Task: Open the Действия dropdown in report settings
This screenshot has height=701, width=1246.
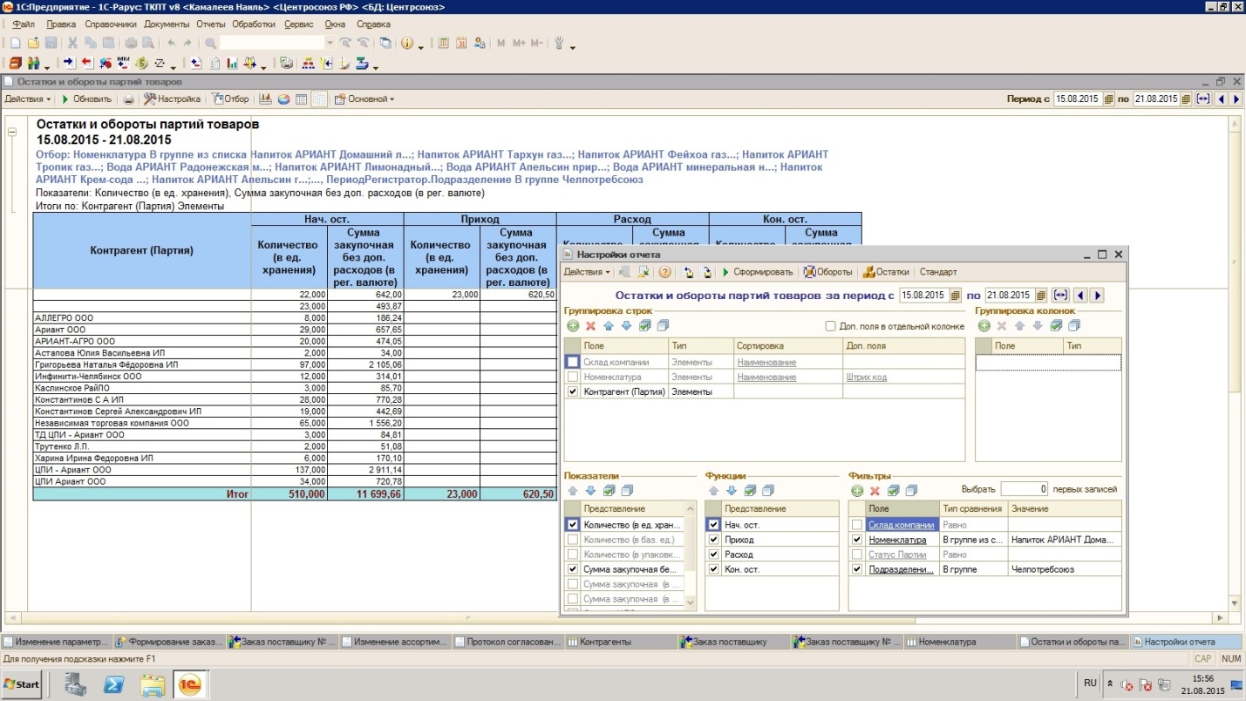Action: [587, 272]
